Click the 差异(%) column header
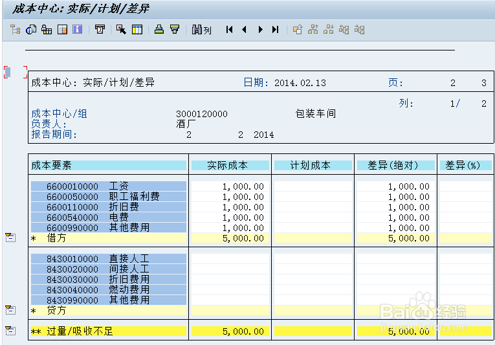495x345 pixels. (466, 165)
